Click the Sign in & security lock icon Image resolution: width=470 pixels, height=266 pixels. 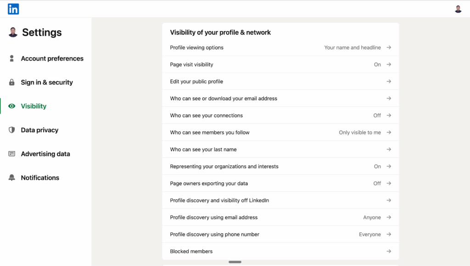point(12,83)
